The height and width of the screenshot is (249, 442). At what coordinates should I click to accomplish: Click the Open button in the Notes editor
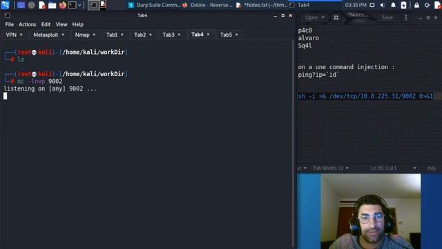point(311,17)
